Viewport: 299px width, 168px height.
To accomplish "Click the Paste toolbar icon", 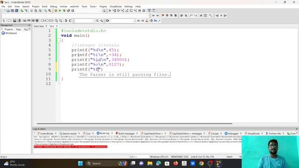I will tap(40, 11).
